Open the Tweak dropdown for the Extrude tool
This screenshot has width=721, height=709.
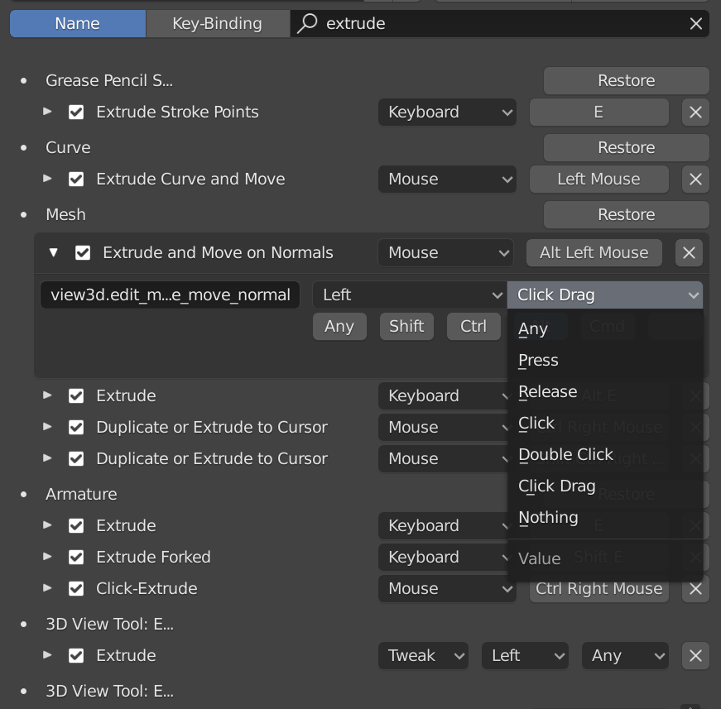coord(423,655)
